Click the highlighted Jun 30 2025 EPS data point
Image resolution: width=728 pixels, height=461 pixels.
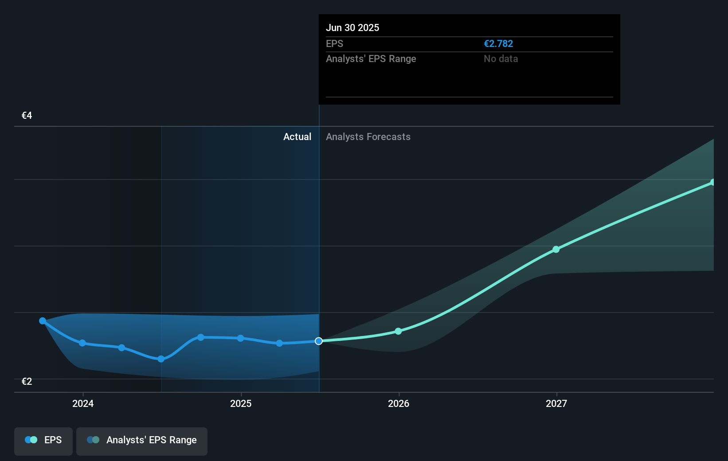coord(319,341)
